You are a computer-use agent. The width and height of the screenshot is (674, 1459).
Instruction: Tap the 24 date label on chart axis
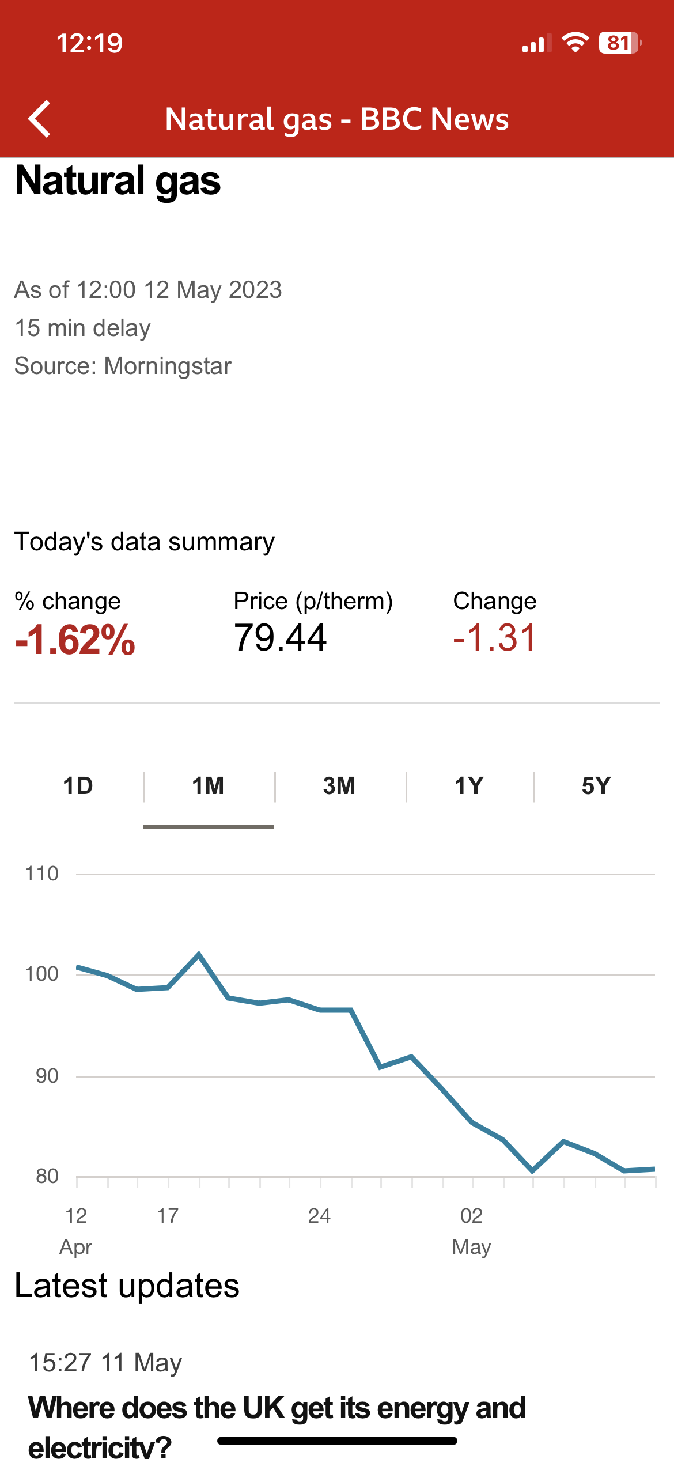click(x=319, y=1216)
